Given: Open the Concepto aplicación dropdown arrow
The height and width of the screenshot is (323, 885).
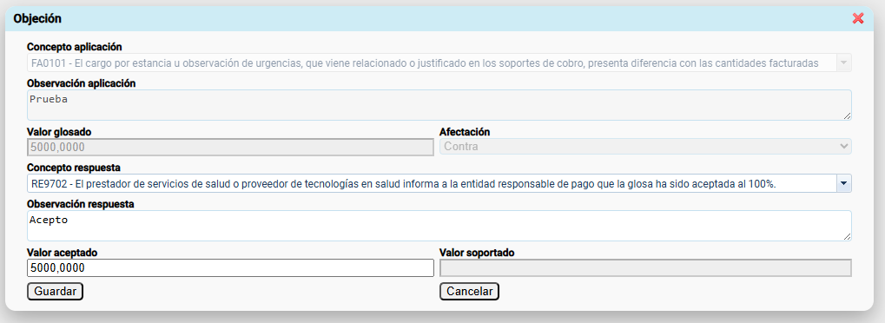Looking at the screenshot, I should pyautogui.click(x=844, y=63).
